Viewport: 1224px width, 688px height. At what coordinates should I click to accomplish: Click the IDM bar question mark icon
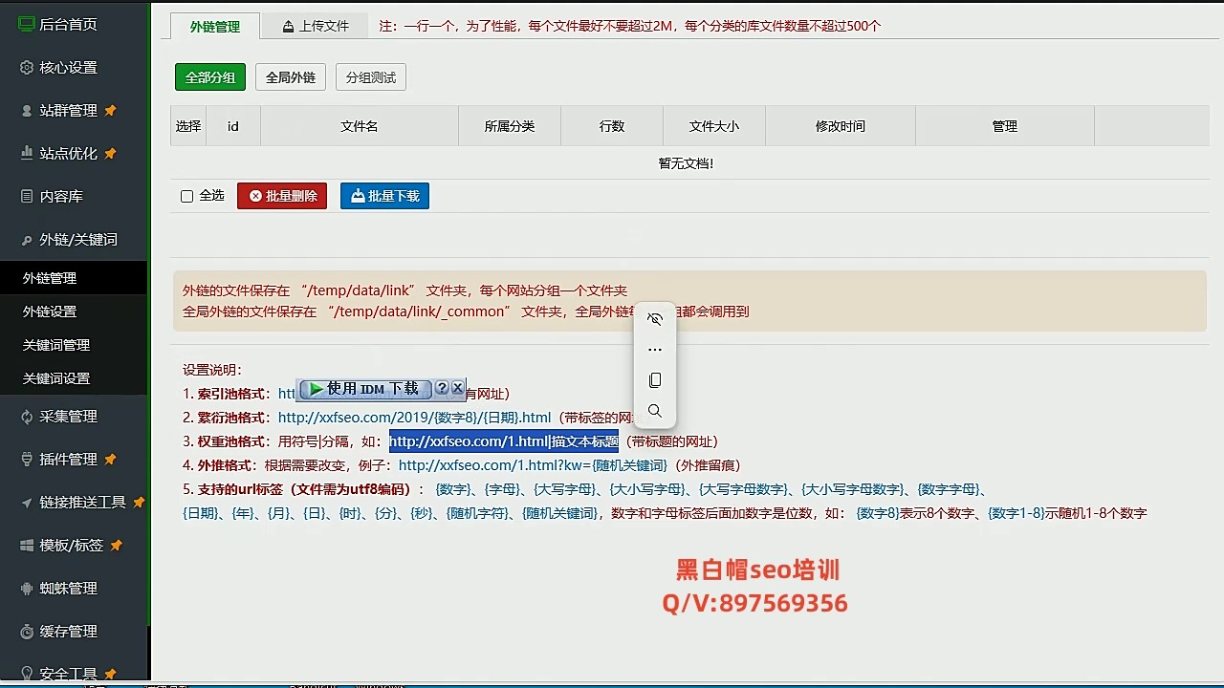442,388
